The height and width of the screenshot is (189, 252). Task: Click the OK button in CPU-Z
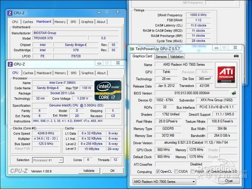pos(112,171)
